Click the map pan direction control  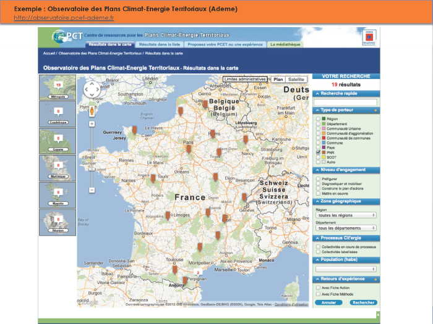click(x=92, y=89)
